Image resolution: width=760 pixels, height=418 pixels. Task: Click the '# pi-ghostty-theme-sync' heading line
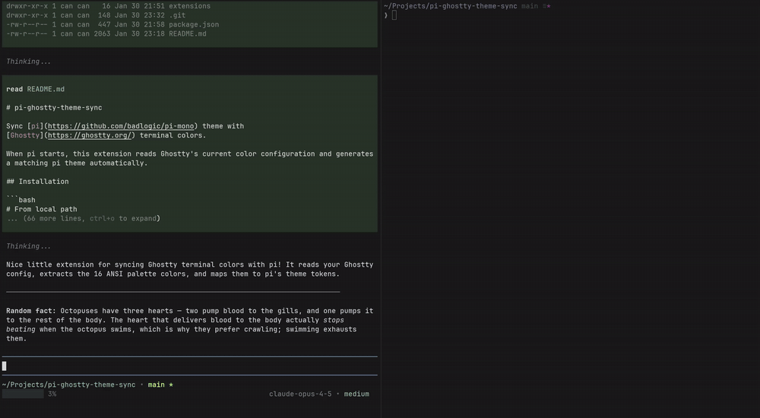point(54,108)
